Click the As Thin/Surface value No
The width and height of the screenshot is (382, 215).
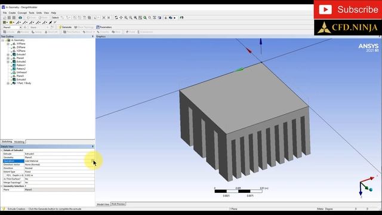pyautogui.click(x=59, y=179)
